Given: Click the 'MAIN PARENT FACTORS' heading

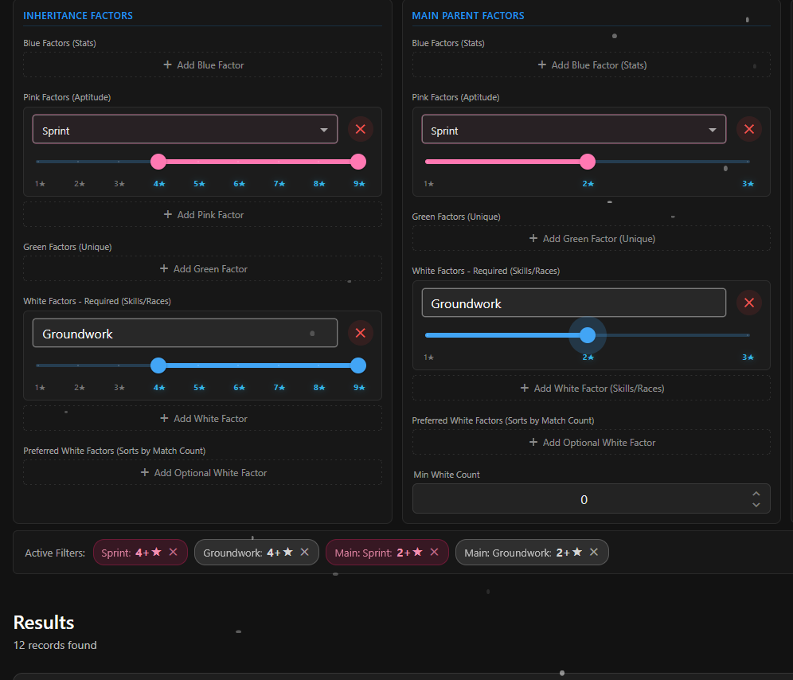Looking at the screenshot, I should coord(468,16).
